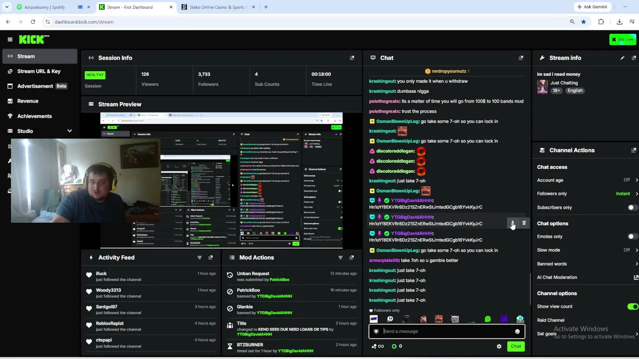This screenshot has height=359, width=639.
Task: Open a new browser tab
Action: (266, 7)
